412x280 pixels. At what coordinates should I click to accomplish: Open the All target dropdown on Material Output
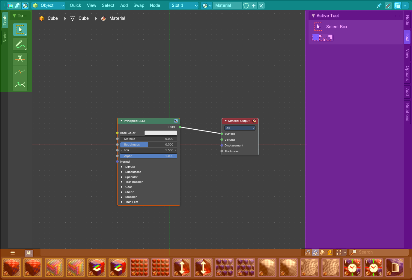(x=240, y=128)
